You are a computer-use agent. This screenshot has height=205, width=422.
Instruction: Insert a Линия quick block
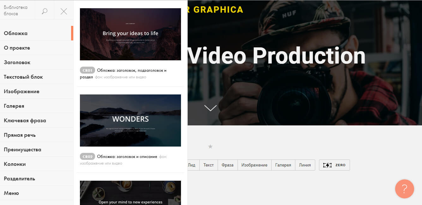click(x=305, y=165)
